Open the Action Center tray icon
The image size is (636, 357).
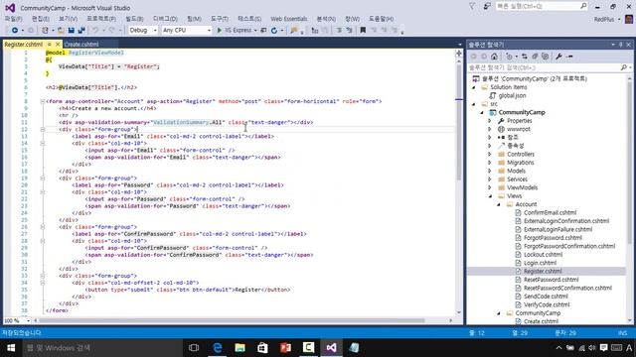[603, 348]
